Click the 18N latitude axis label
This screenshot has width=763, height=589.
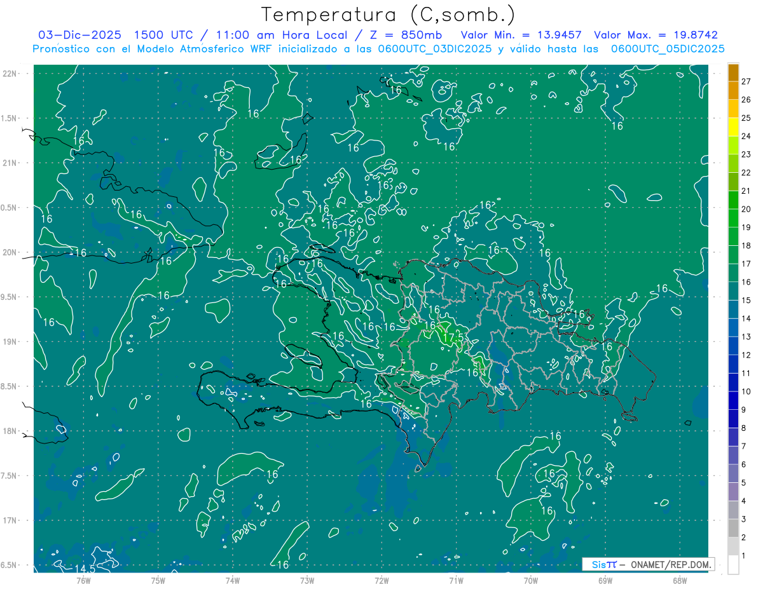(x=11, y=431)
